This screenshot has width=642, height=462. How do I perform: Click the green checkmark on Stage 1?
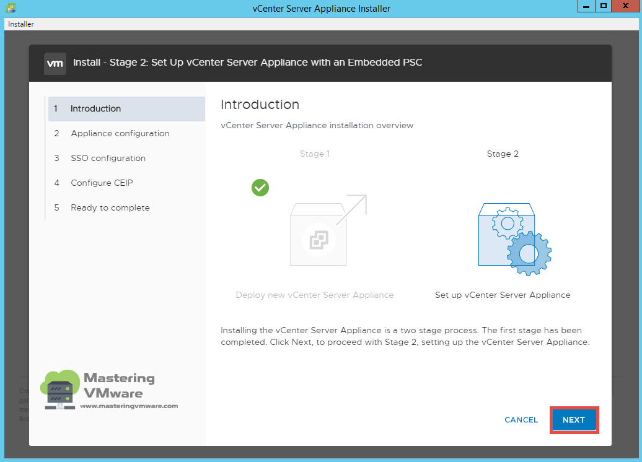pyautogui.click(x=260, y=188)
